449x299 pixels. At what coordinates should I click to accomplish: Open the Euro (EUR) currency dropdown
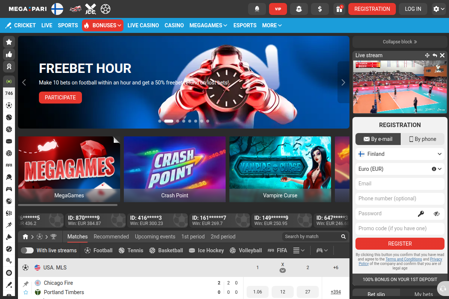coord(400,169)
